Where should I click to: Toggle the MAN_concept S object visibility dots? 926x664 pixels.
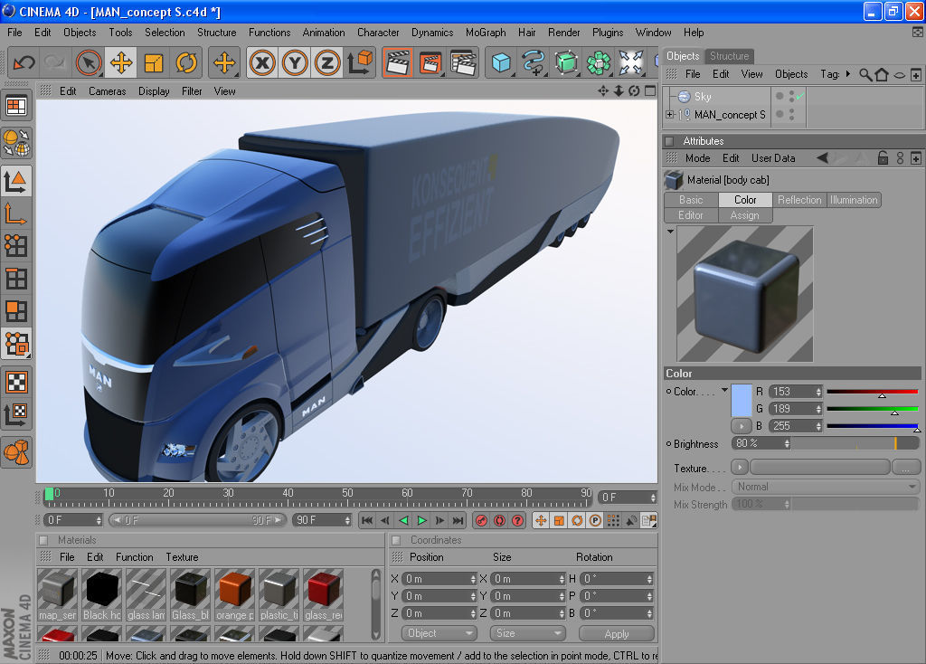point(791,114)
